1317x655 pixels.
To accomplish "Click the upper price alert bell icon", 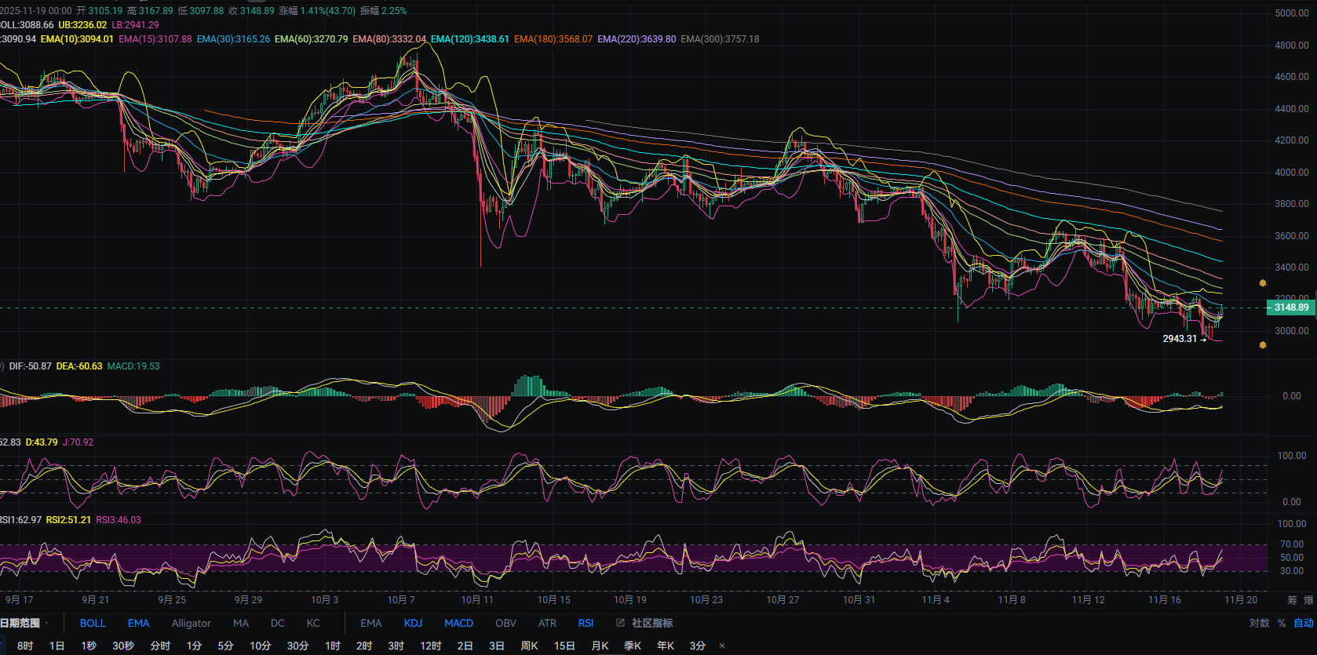I will click(1263, 283).
